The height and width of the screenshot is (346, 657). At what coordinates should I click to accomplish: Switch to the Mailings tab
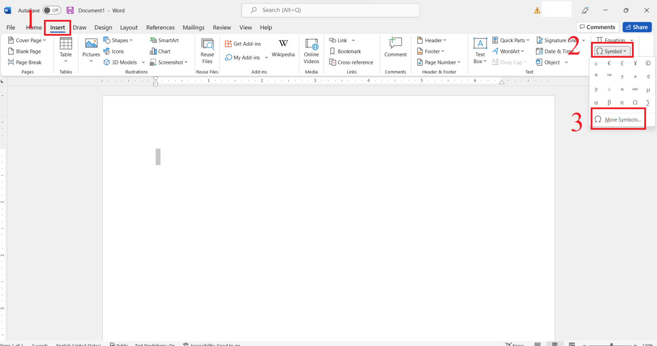pyautogui.click(x=193, y=27)
